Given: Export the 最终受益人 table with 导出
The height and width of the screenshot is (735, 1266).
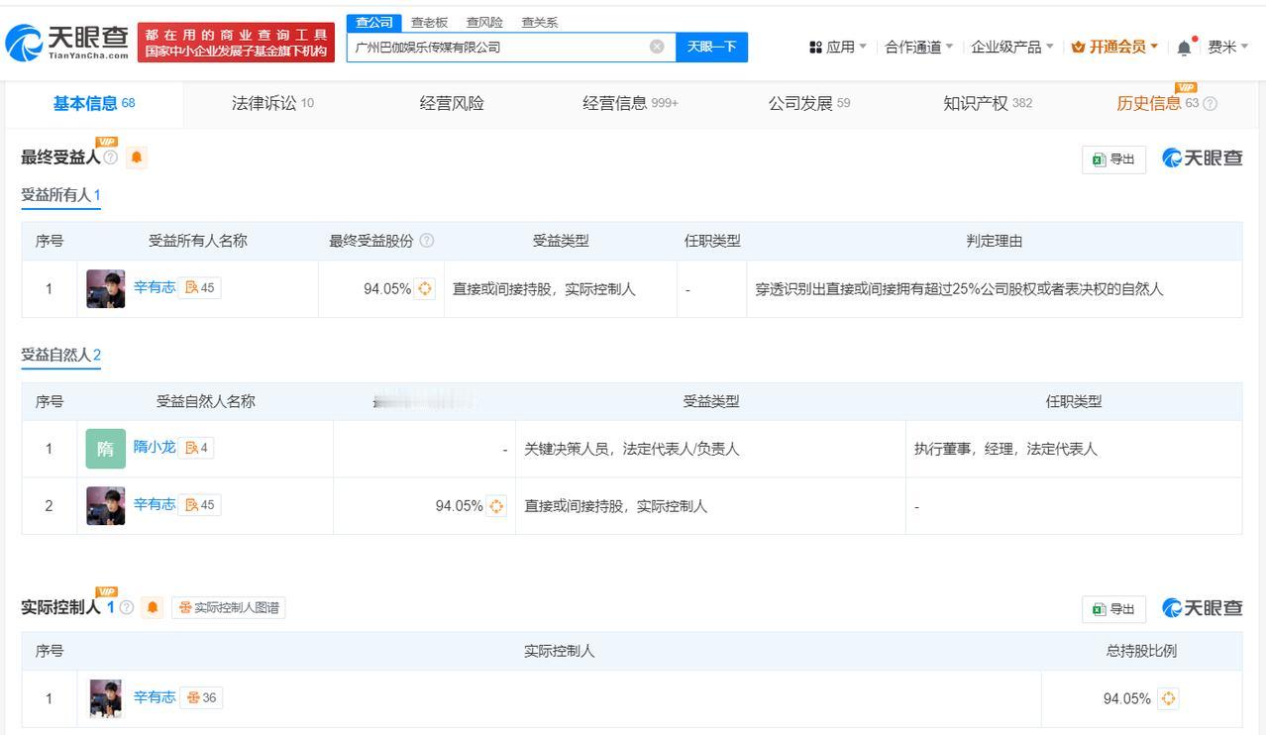Looking at the screenshot, I should point(1113,159).
